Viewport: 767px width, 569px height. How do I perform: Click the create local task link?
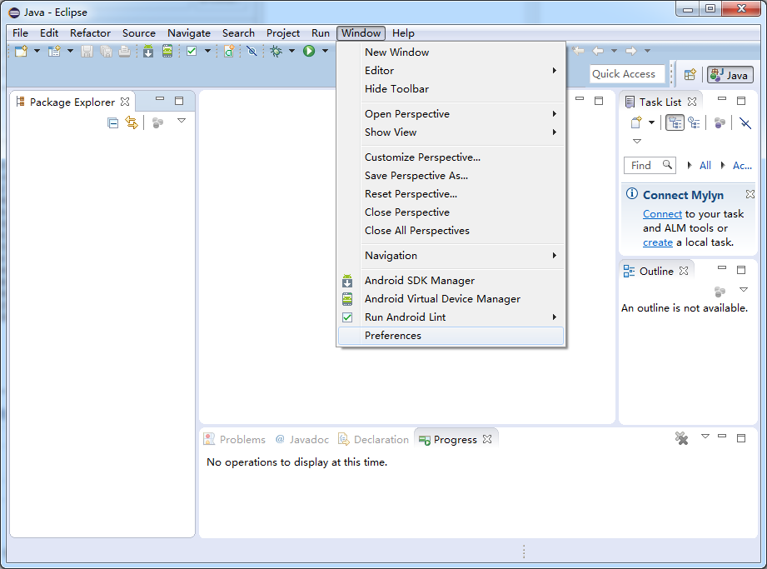pos(657,242)
